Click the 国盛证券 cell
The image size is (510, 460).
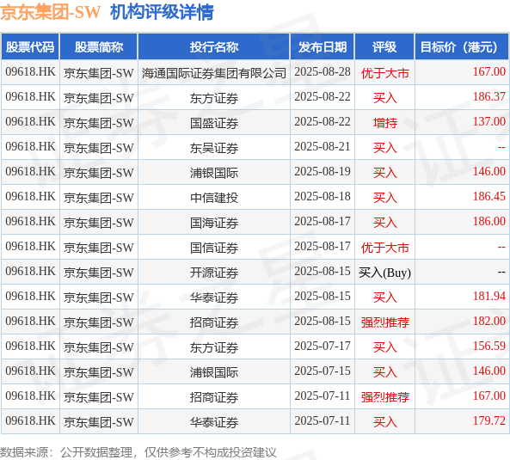(x=214, y=123)
